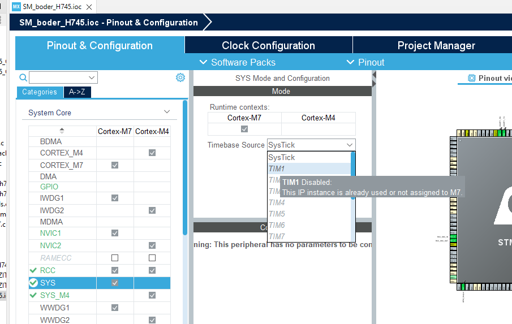Viewport: 512px width, 324px height.
Task: Click the green checkmark beside RCC
Action: point(33,270)
